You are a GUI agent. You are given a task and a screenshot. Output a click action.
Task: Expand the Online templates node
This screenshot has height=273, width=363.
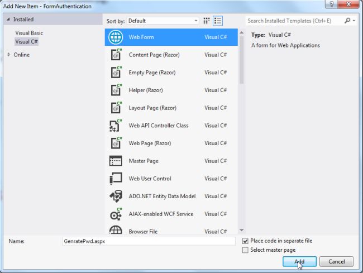[9, 55]
